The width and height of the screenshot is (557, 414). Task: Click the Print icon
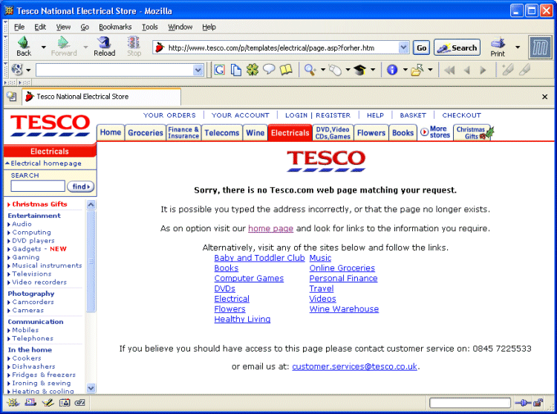498,42
